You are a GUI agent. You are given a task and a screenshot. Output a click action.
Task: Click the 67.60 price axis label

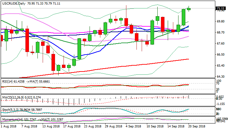[221, 44]
